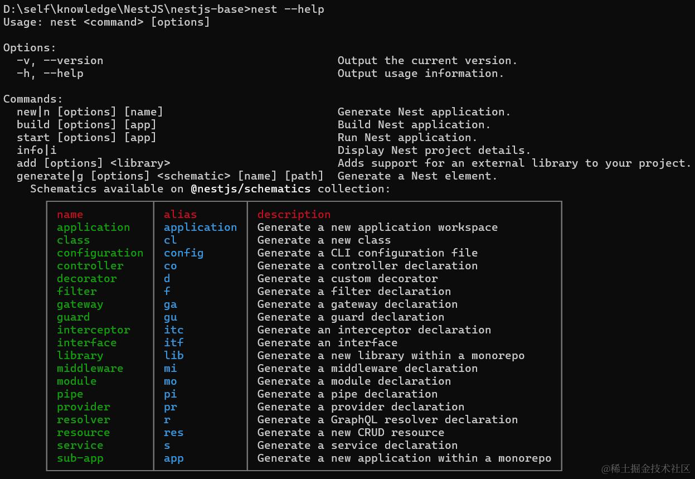Click the green "controller" schematic name
Image resolution: width=695 pixels, height=479 pixels.
click(90, 265)
